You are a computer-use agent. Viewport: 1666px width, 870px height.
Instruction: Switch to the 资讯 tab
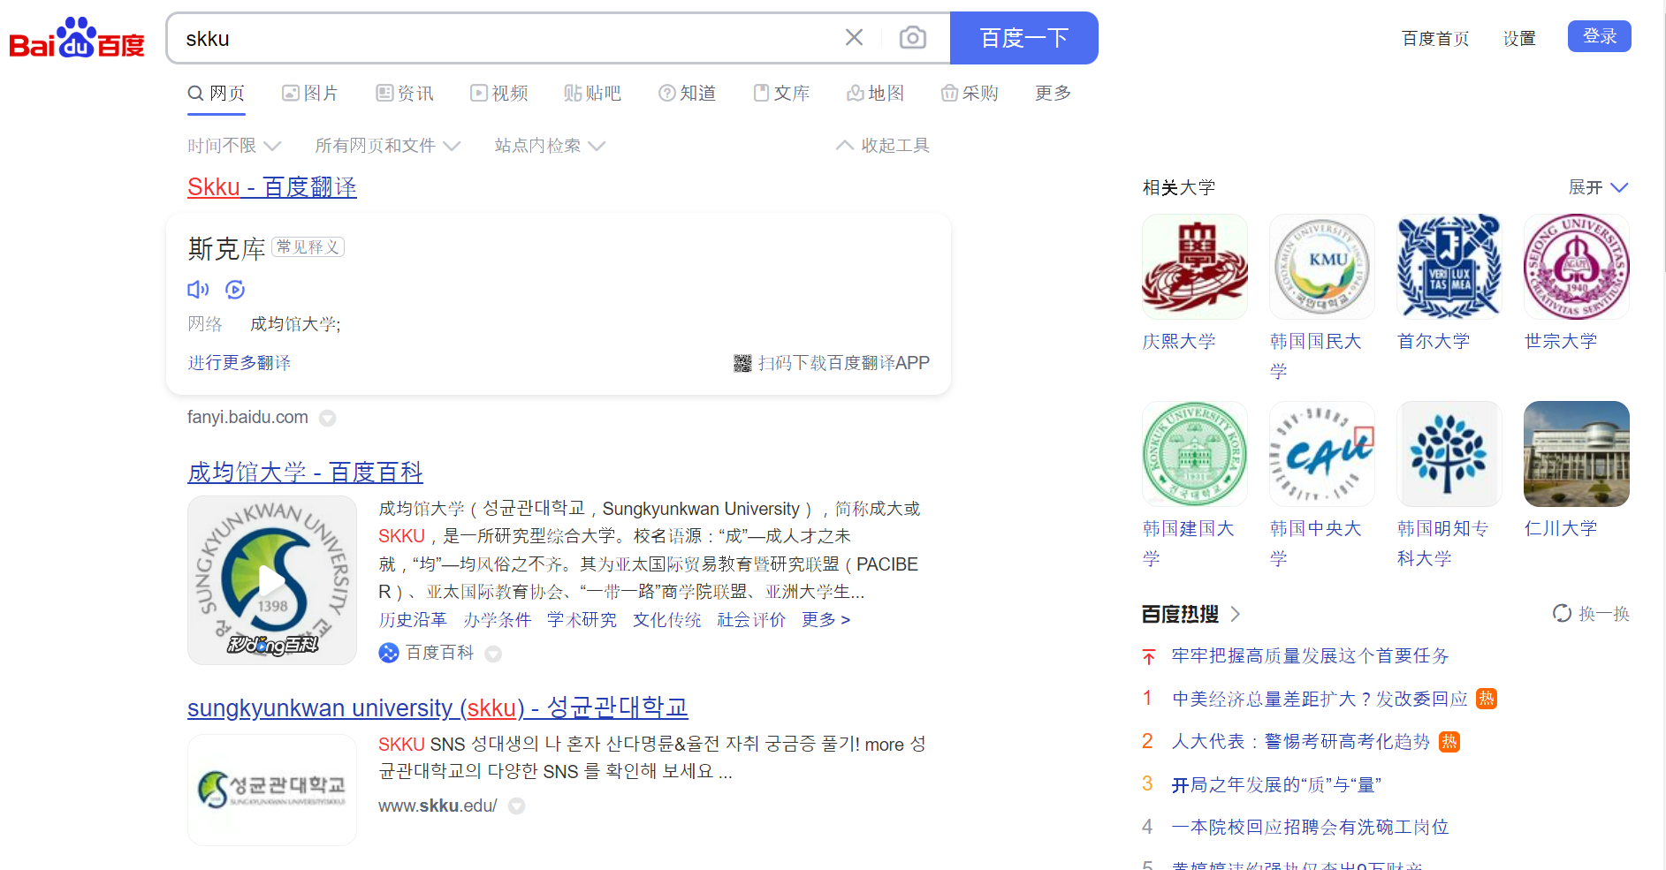tap(405, 93)
